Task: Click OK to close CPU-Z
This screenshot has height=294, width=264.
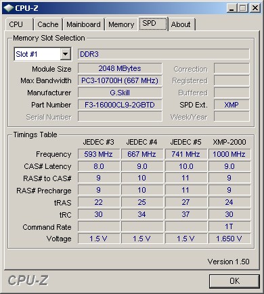Action: (234, 281)
